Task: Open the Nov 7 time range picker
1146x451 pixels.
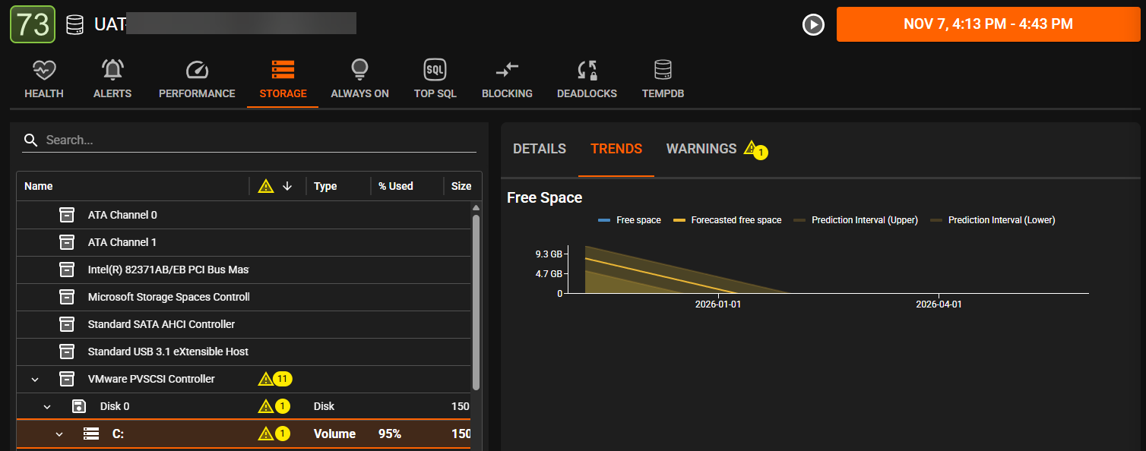Action: (x=988, y=24)
